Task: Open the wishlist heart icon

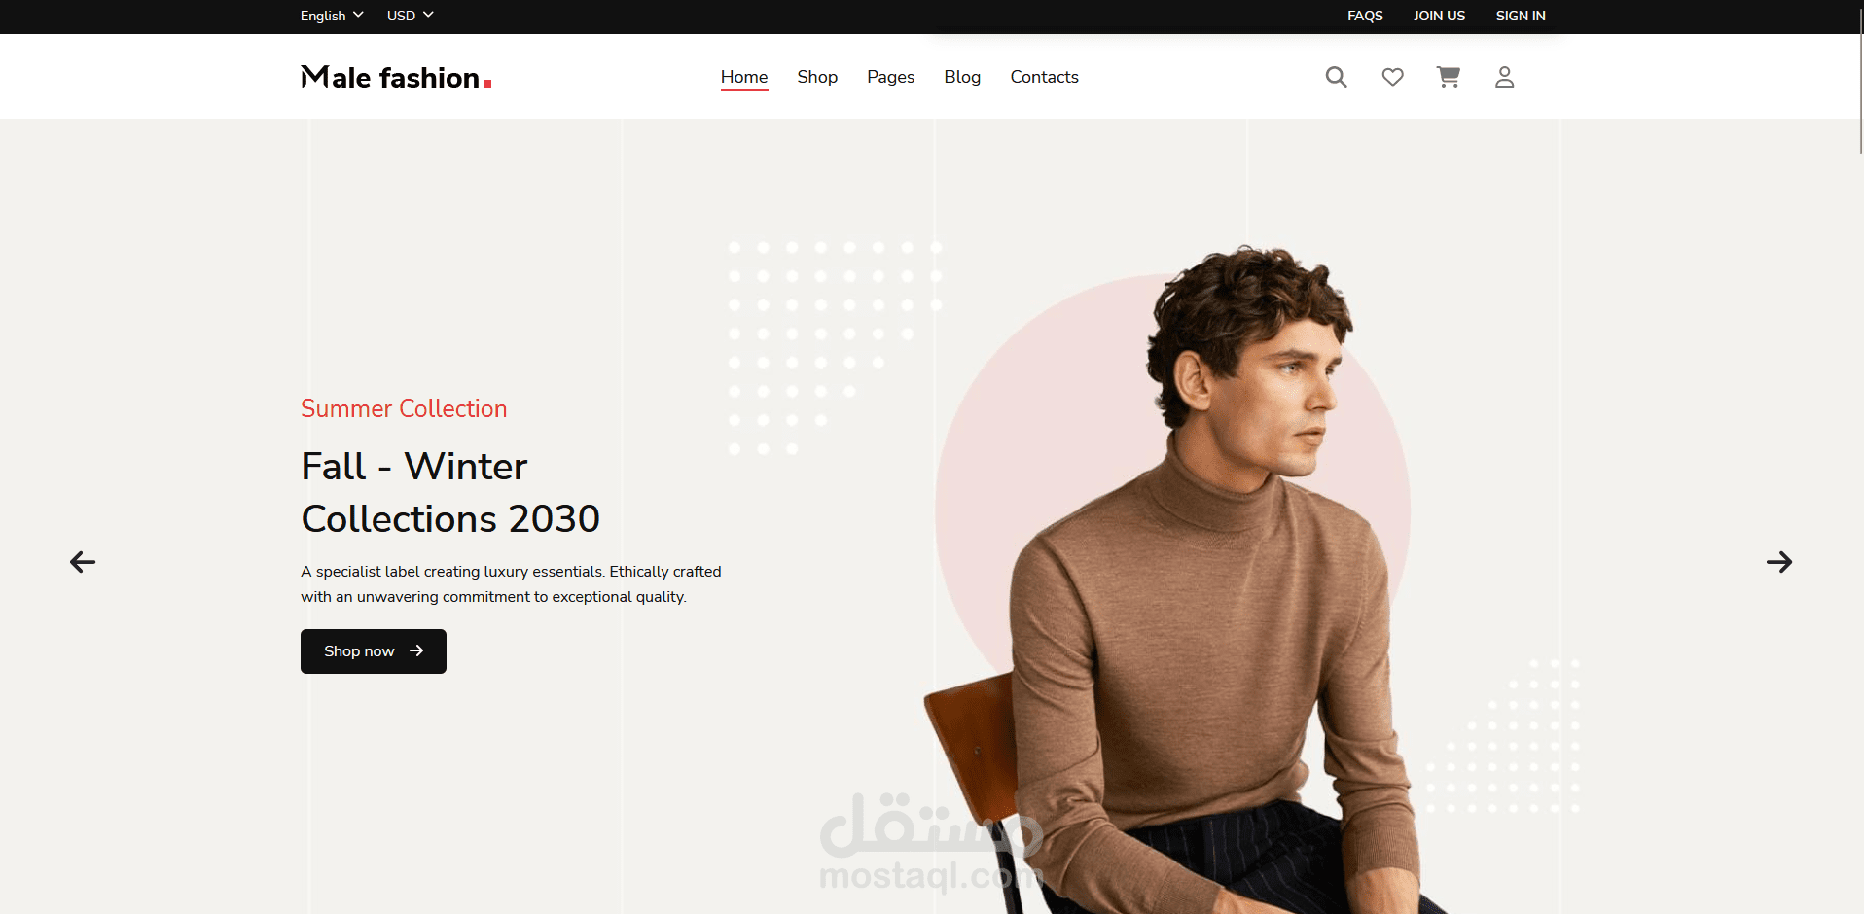Action: [1393, 77]
